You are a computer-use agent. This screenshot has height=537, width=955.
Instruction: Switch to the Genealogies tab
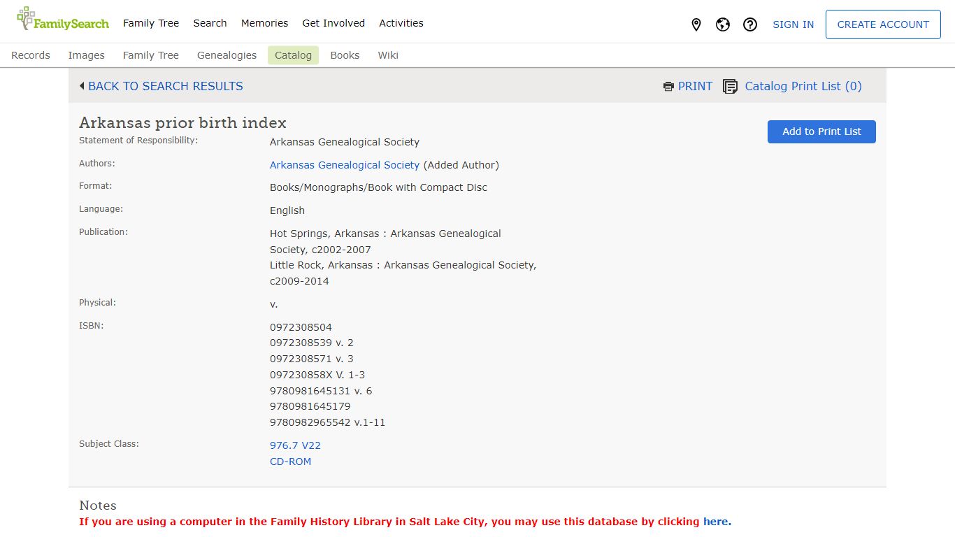click(x=227, y=55)
